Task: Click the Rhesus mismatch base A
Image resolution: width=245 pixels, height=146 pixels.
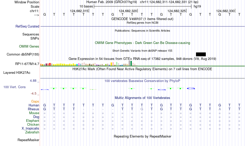Action: (220, 109)
